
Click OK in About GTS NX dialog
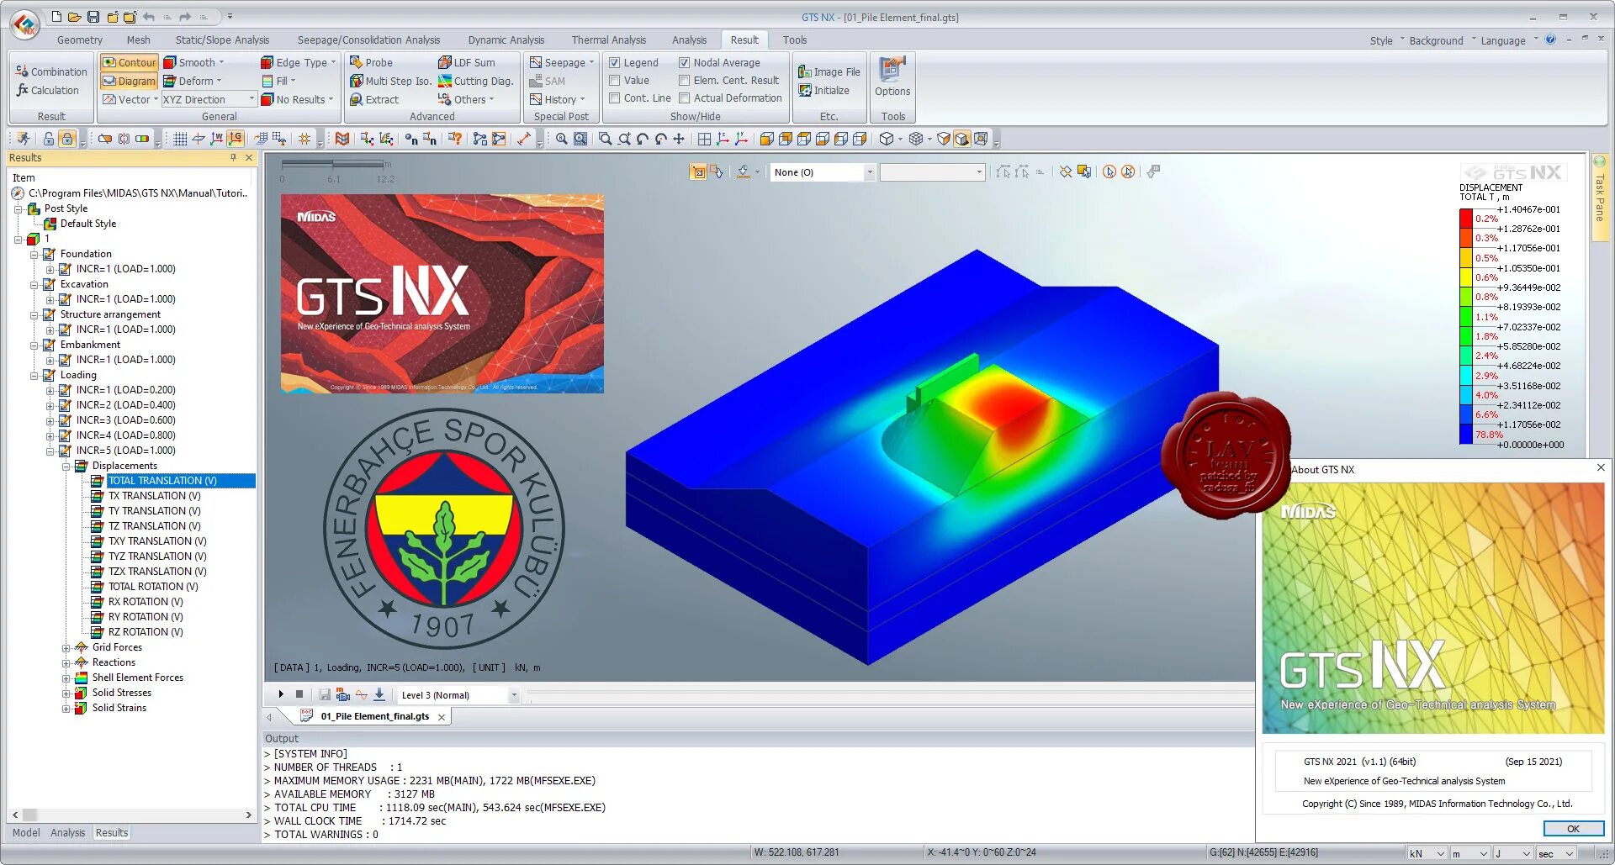(1573, 828)
